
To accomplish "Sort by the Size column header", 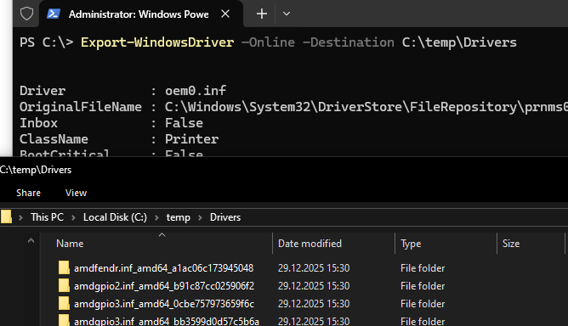I will point(531,244).
